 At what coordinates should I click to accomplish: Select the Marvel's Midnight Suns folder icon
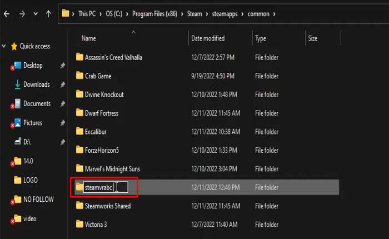point(79,168)
